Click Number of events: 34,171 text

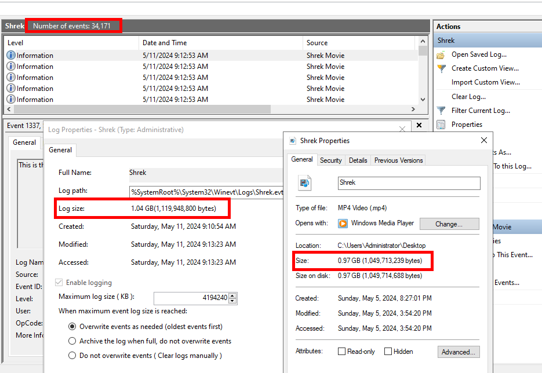point(71,26)
